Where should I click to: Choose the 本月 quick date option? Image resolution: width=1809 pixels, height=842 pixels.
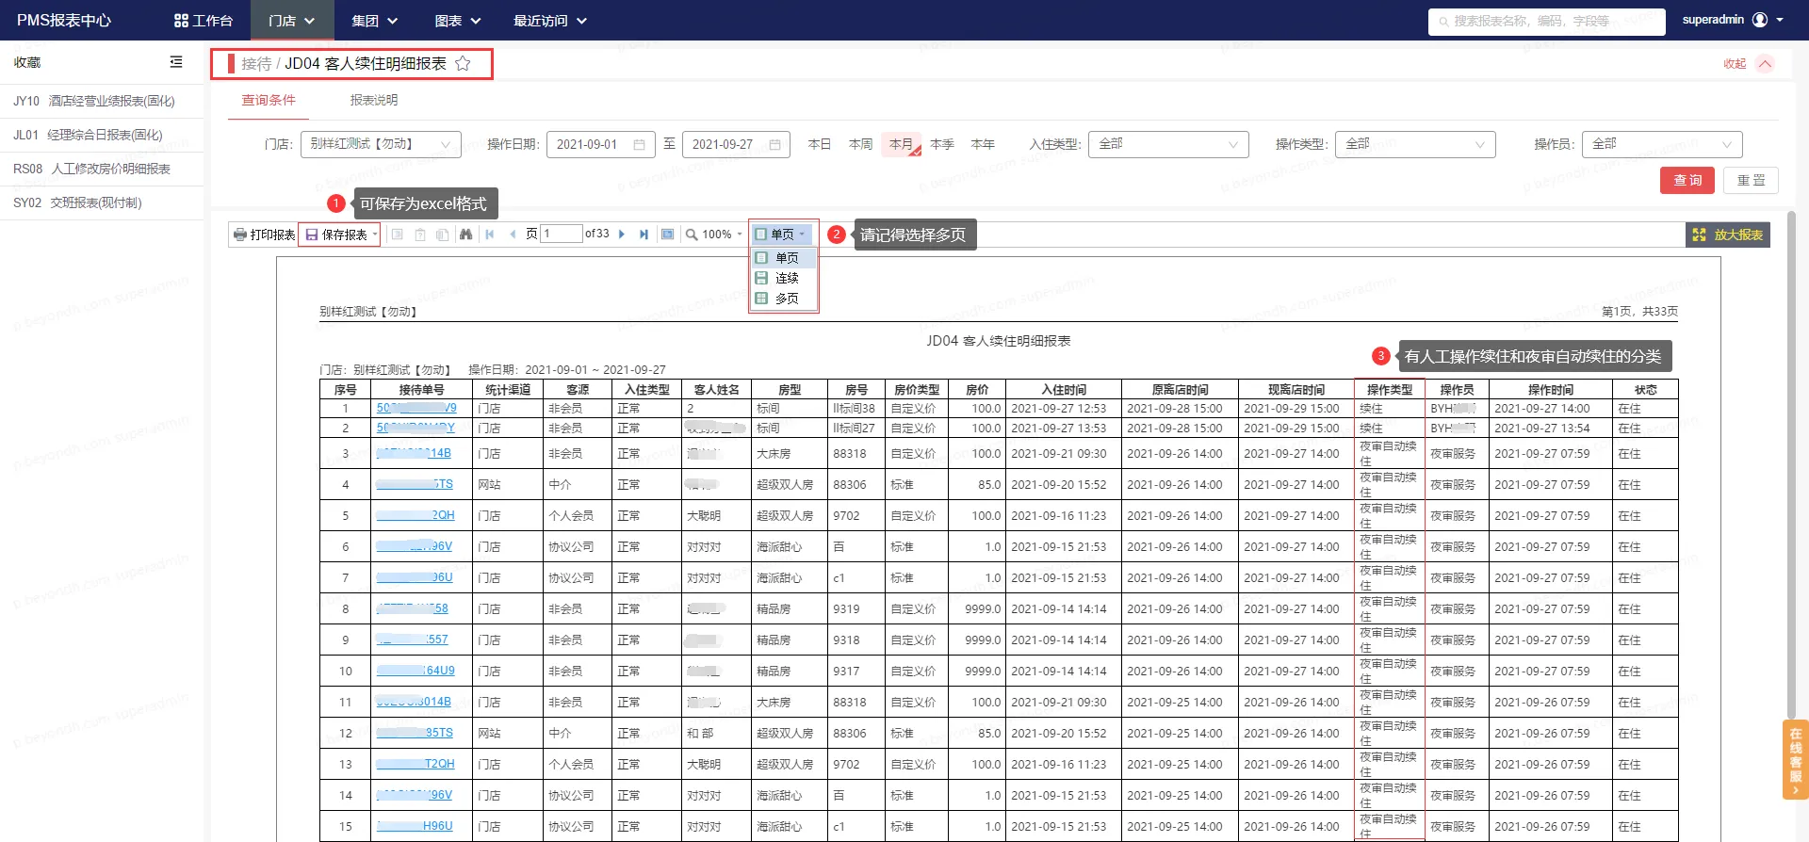pos(901,144)
